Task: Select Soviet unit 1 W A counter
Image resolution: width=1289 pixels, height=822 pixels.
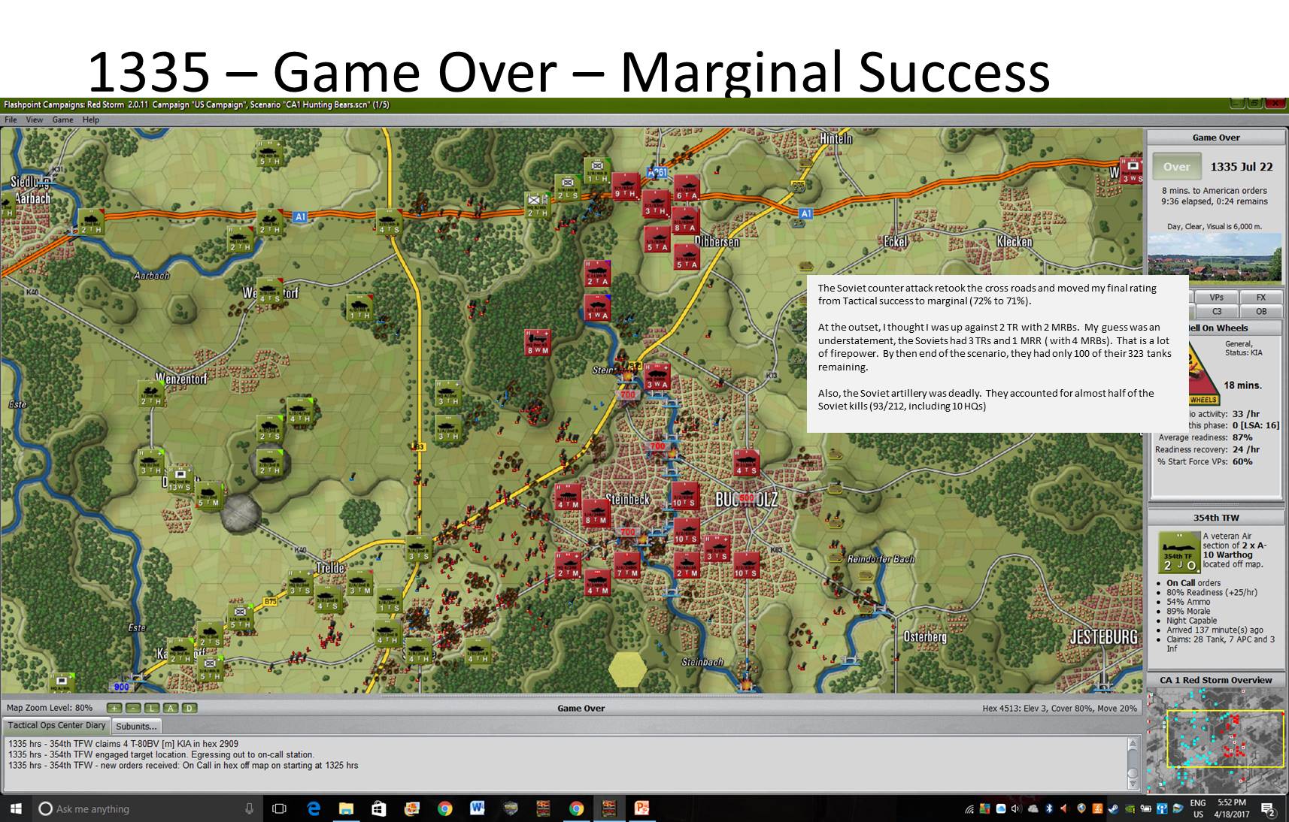Action: coord(598,307)
